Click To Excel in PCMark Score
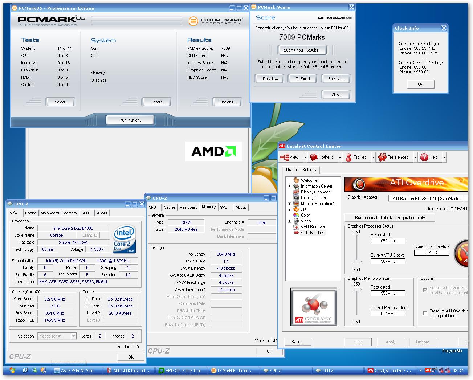This screenshot has width=473, height=380. [303, 79]
